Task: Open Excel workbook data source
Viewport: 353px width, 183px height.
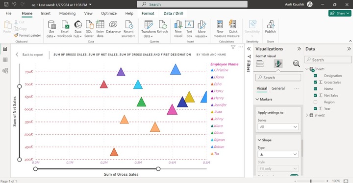Action: [x=65, y=29]
